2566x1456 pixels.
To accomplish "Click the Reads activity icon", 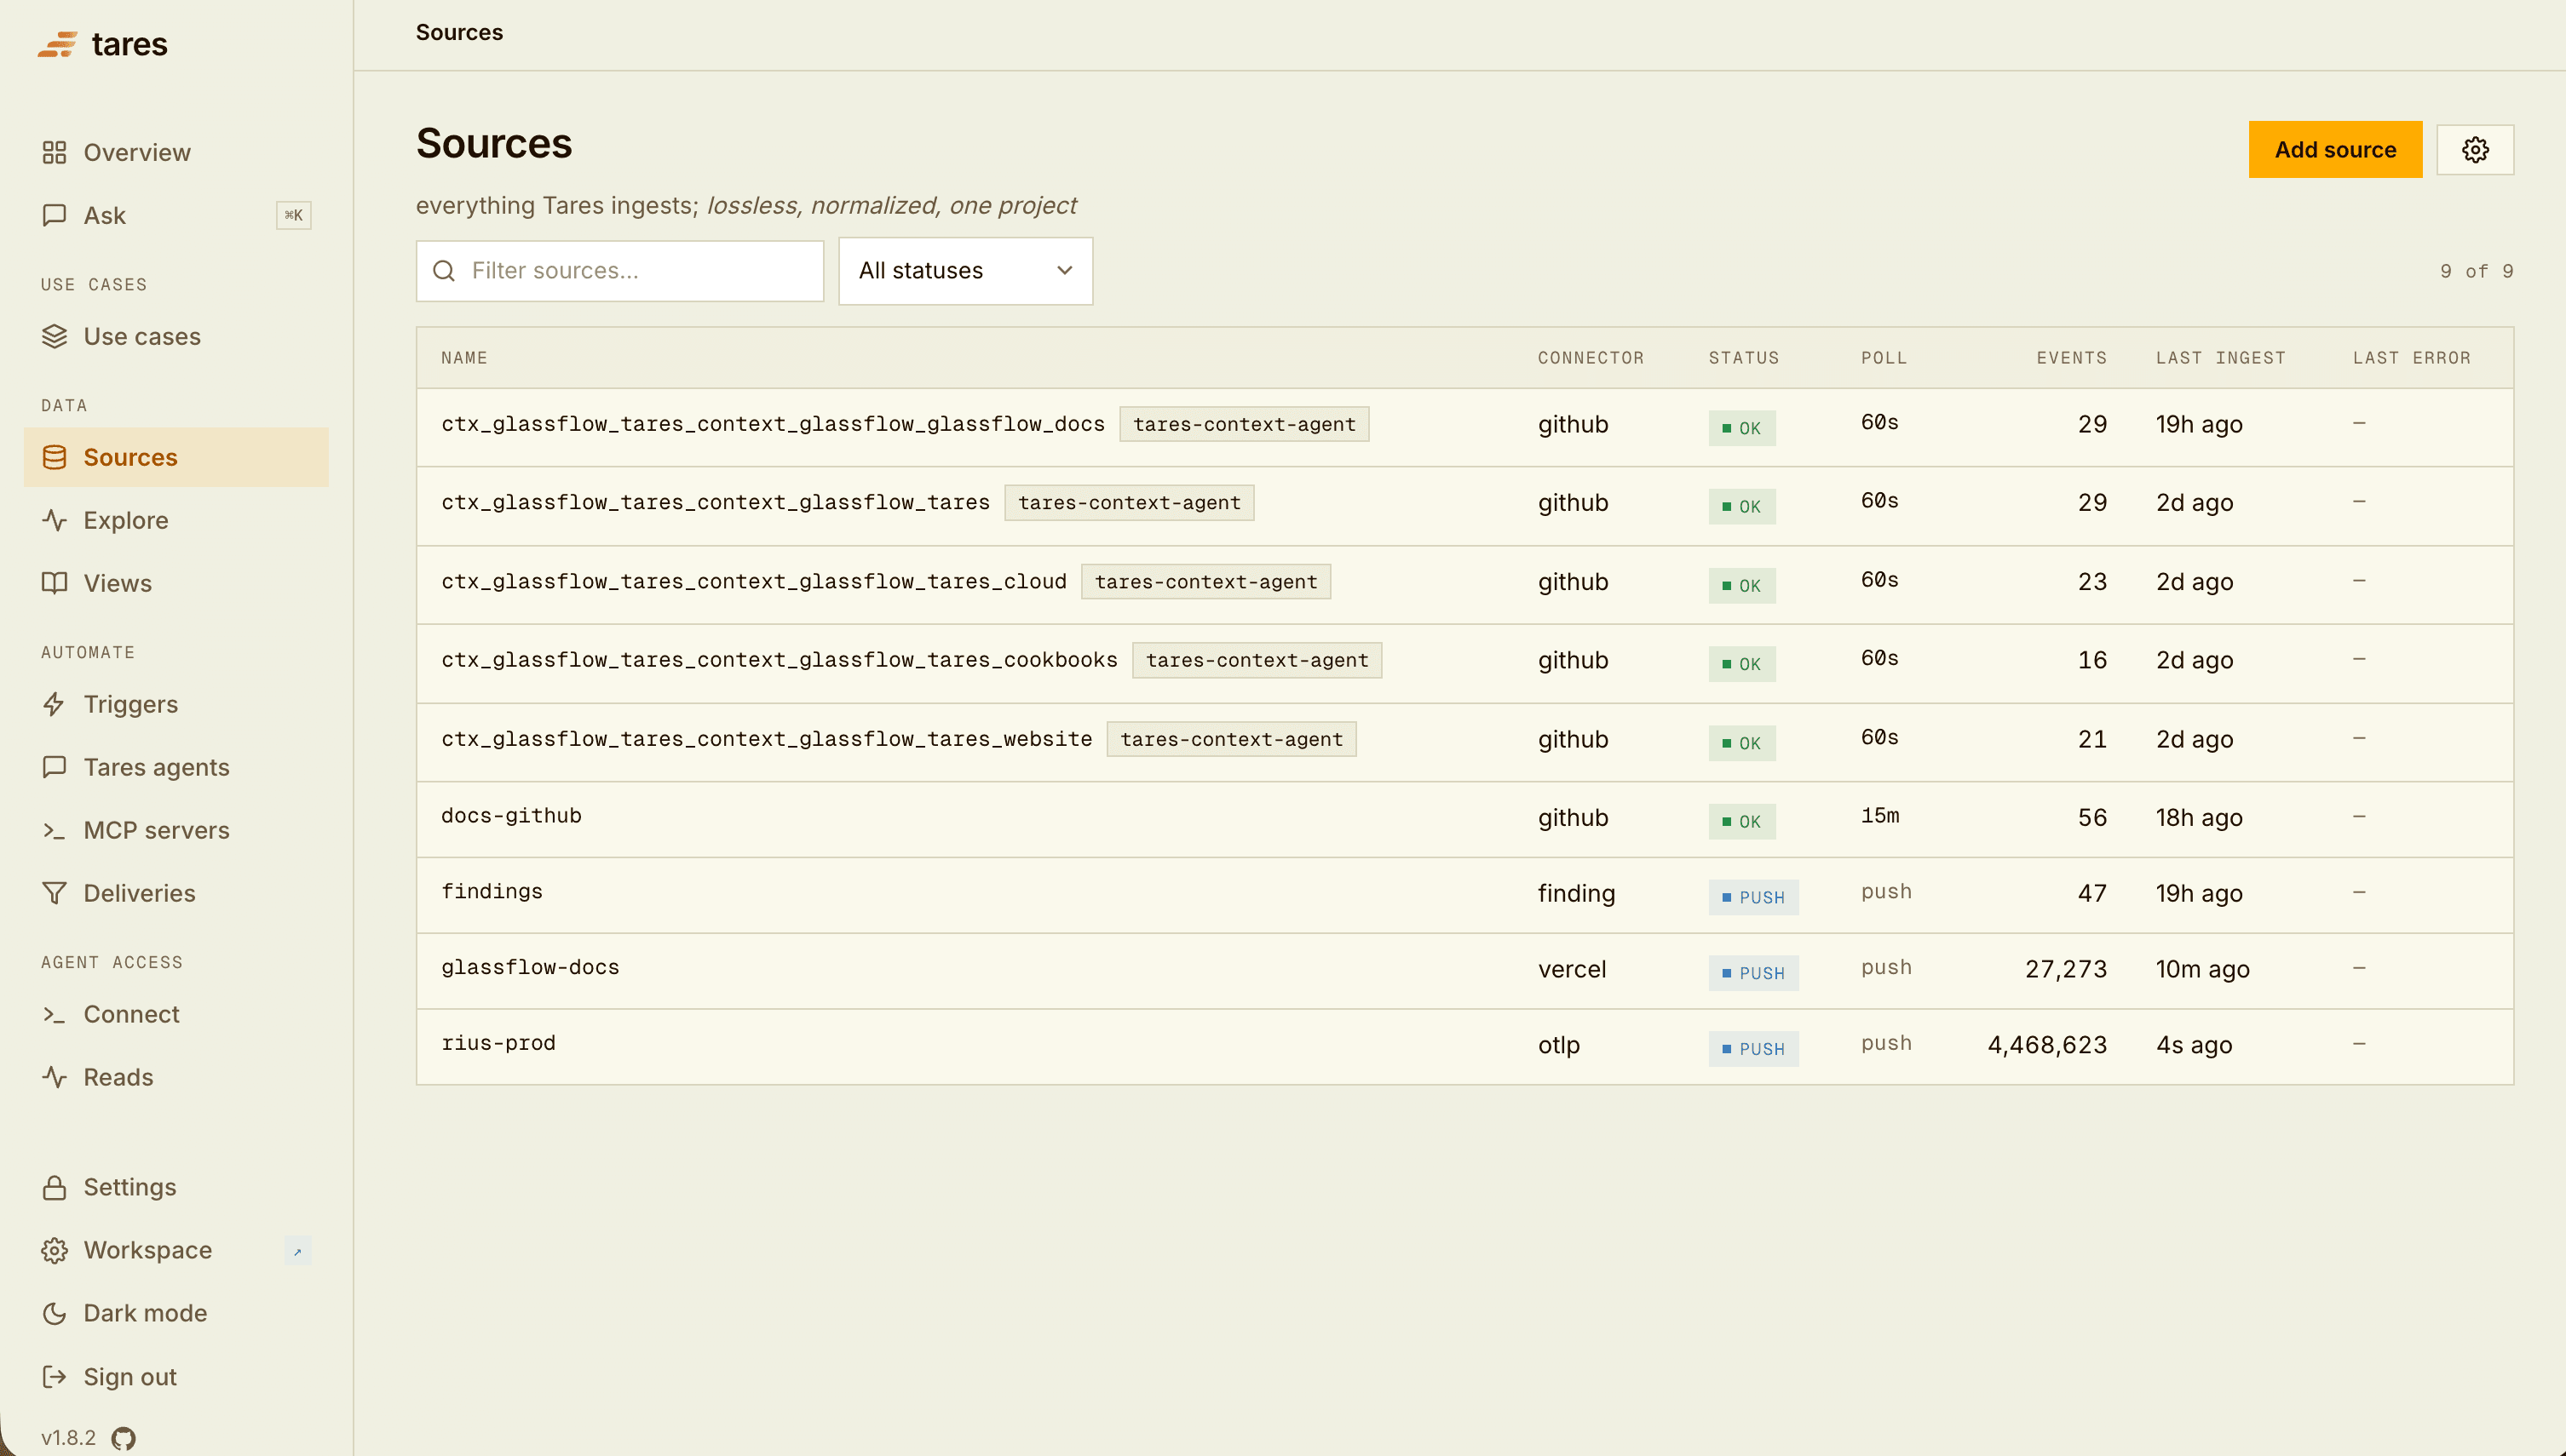I will (x=54, y=1077).
